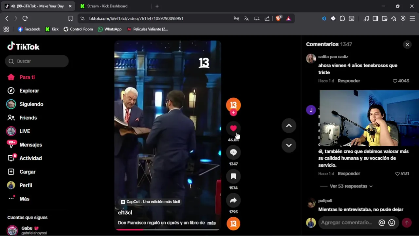Share the video with arrow icon
The height and width of the screenshot is (236, 419).
point(233,200)
